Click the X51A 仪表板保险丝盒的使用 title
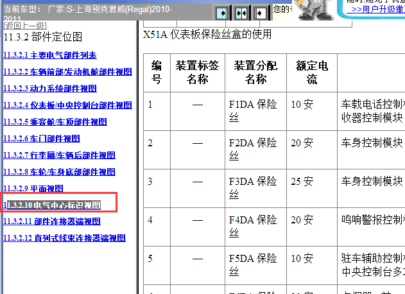Screen dimensions: 405x294 [207, 35]
